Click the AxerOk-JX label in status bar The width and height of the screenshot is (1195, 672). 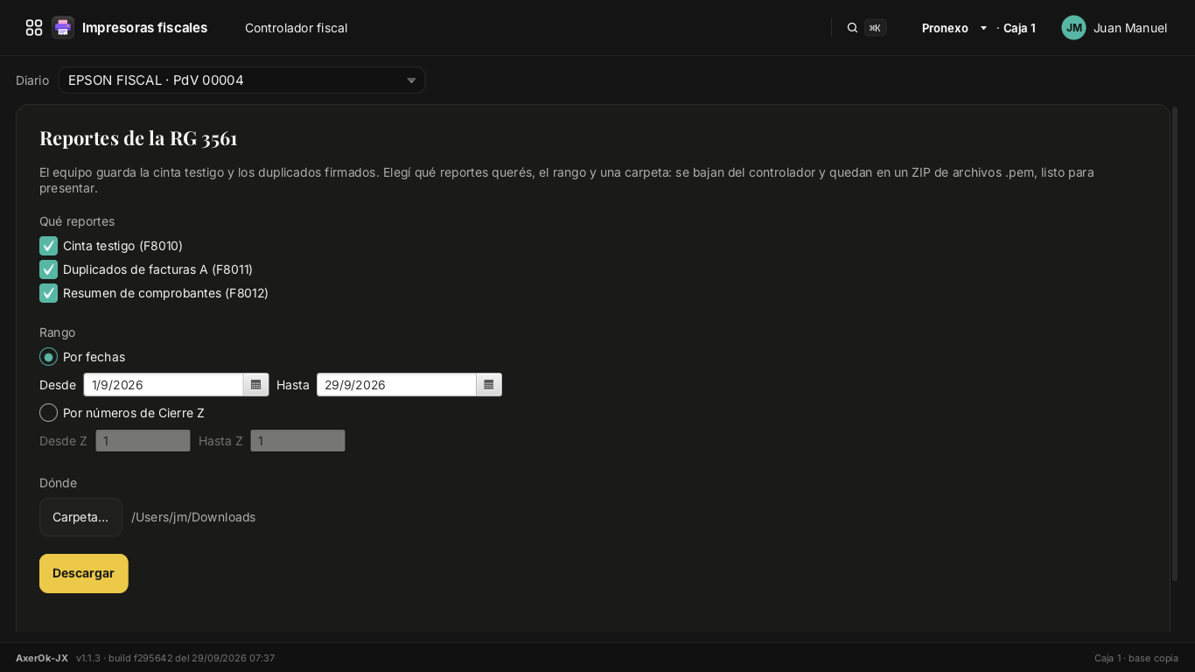[42, 658]
